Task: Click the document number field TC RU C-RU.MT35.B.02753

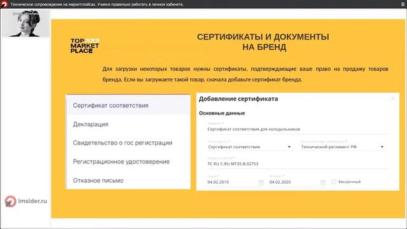Action: [x=298, y=164]
